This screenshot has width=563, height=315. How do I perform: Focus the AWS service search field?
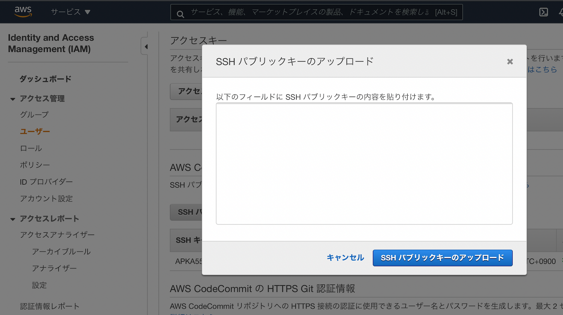tap(316, 12)
